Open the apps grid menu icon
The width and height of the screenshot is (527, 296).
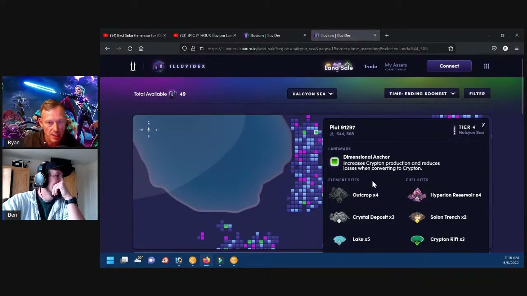tap(487, 66)
